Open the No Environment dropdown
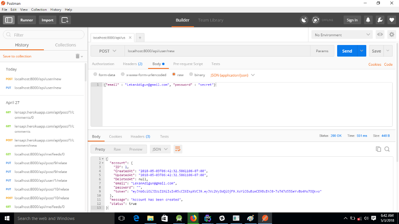The width and height of the screenshot is (399, 224). pos(342,35)
